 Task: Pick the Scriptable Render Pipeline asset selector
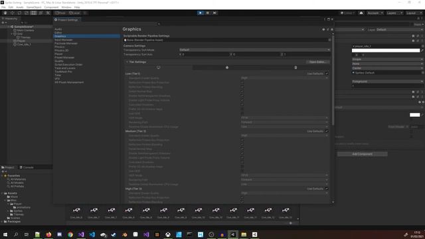click(x=329, y=40)
